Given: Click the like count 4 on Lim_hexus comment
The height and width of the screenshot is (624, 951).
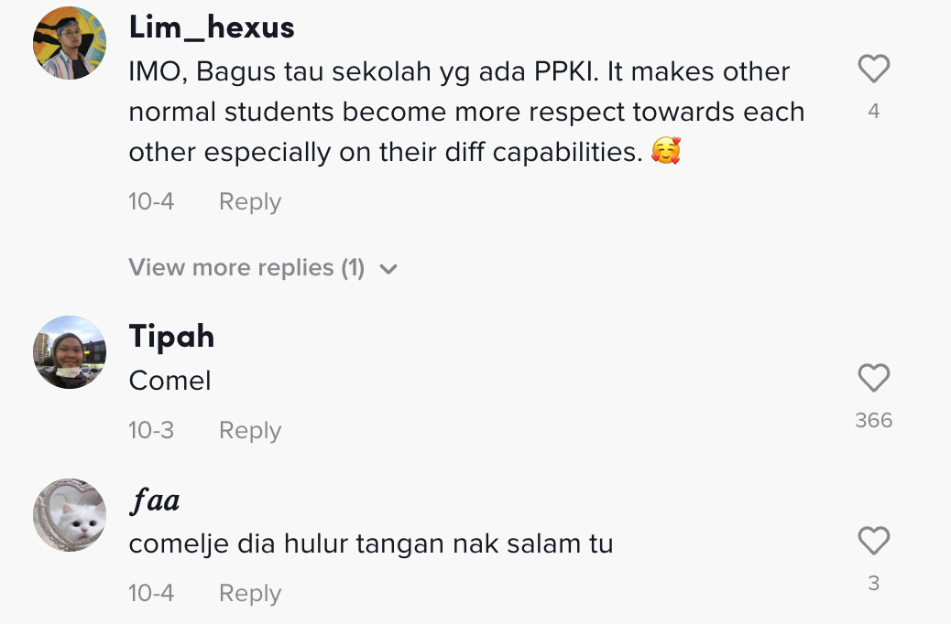Looking at the screenshot, I should click(873, 112).
